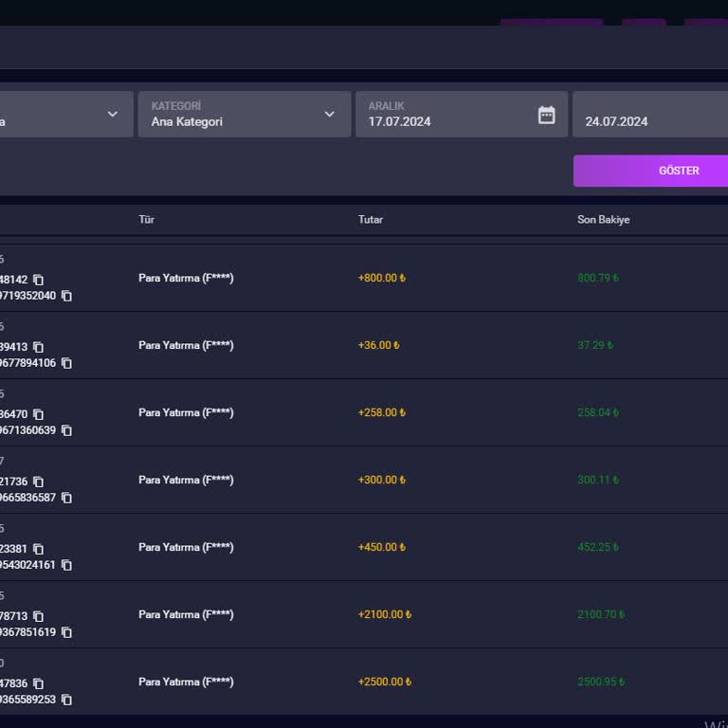Copy the ID ending in 78713
The image size is (728, 728).
(38, 616)
